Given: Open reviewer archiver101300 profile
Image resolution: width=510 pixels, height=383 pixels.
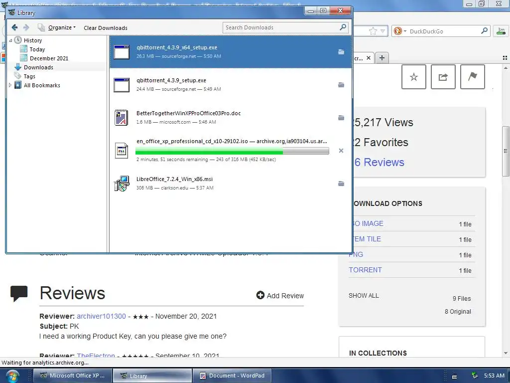Looking at the screenshot, I should 101,316.
